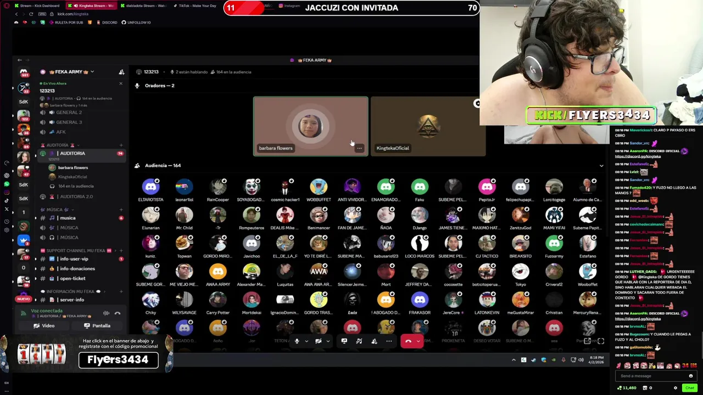Click red disconnect call button
This screenshot has height=395, width=703.
(x=408, y=341)
